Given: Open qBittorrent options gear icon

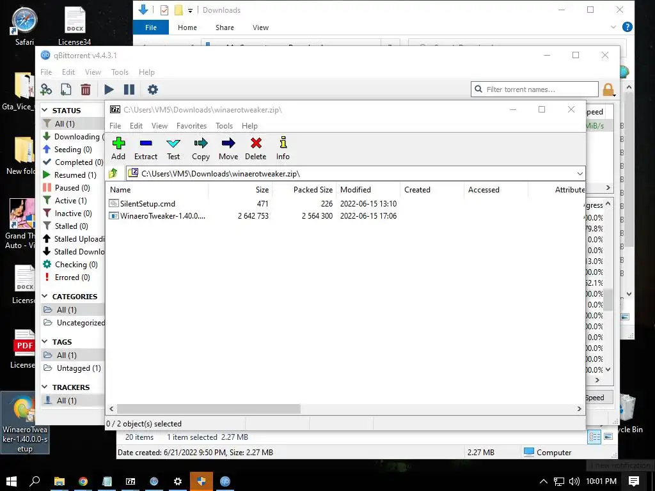Looking at the screenshot, I should (153, 90).
